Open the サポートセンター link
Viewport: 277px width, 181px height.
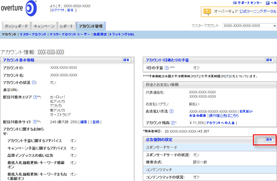point(250,3)
